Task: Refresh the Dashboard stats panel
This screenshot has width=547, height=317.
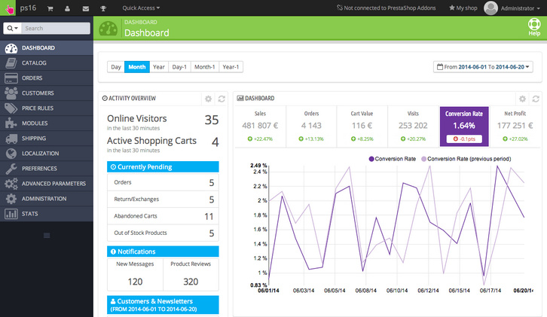Action: [x=536, y=99]
